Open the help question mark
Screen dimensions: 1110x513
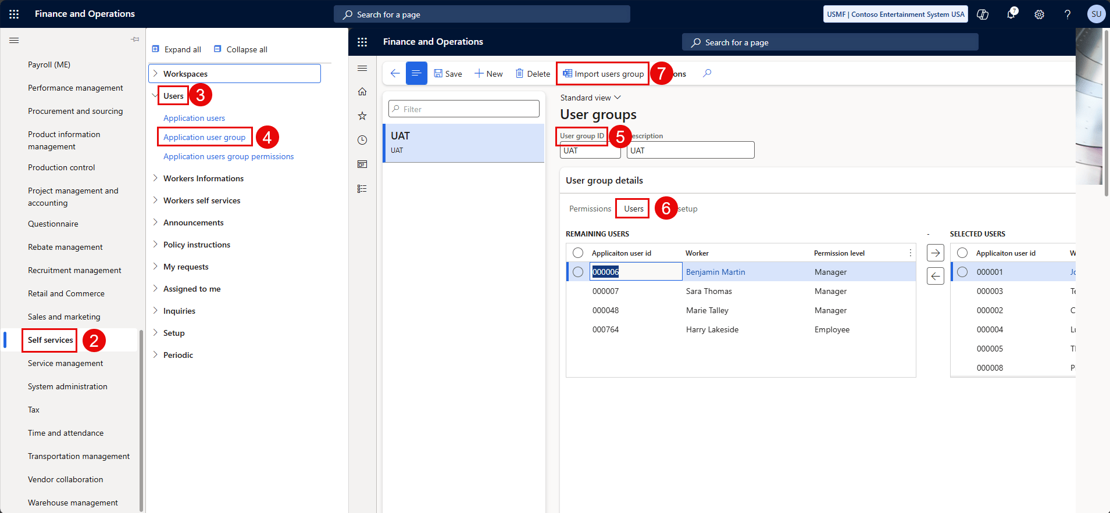[x=1068, y=15]
